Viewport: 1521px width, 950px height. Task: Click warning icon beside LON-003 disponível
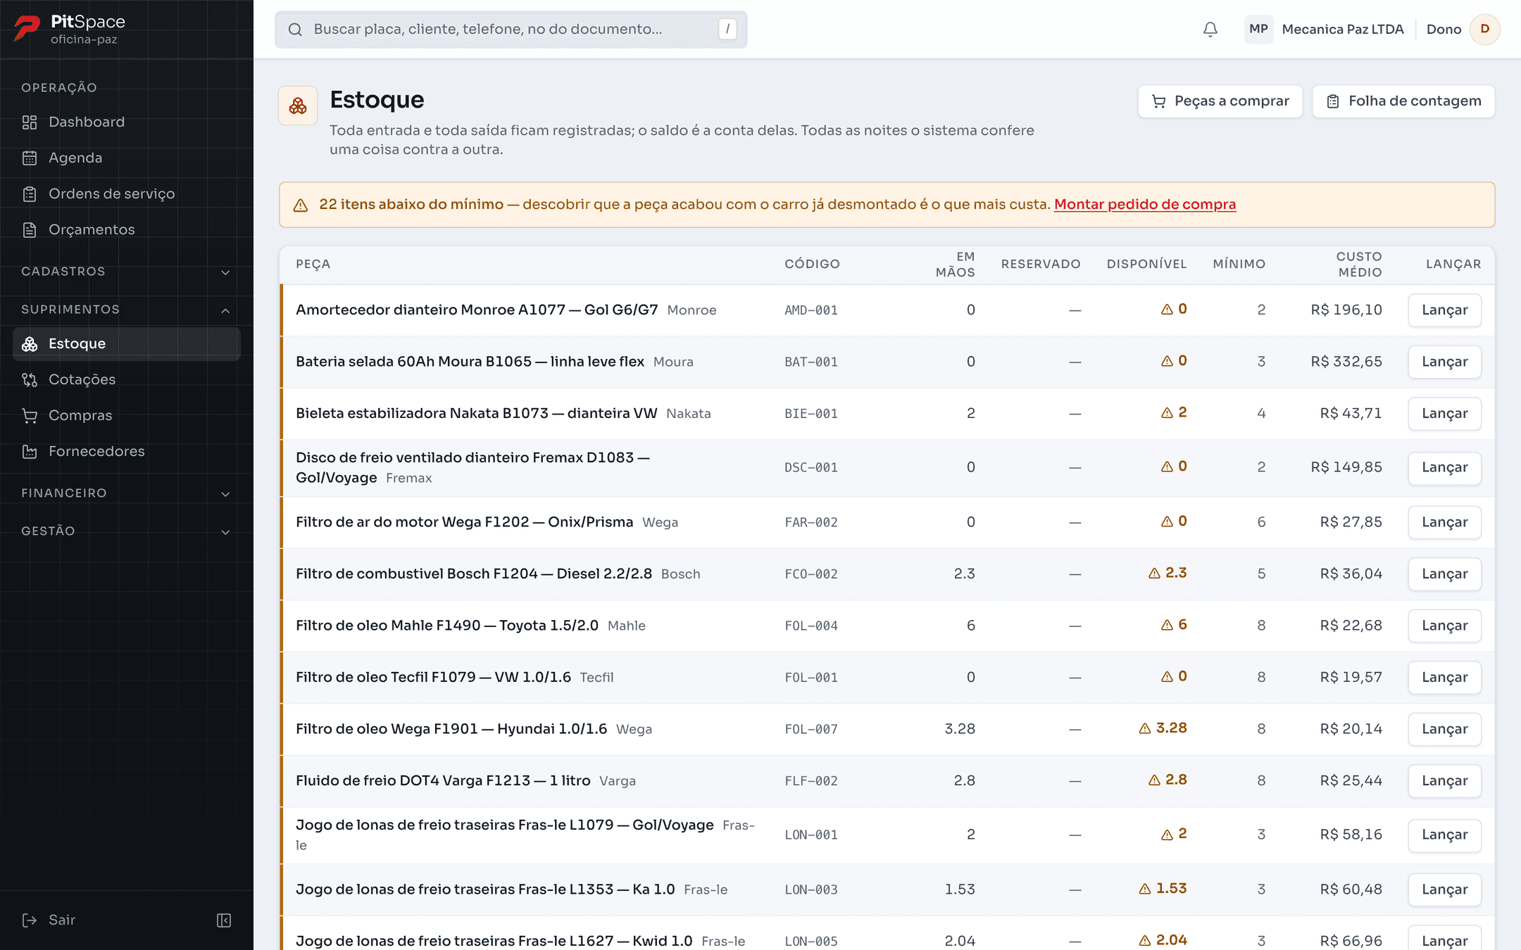point(1145,889)
